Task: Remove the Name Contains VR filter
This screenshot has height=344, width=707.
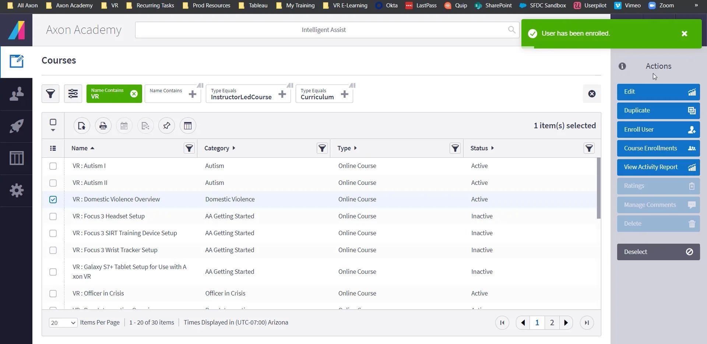Action: pos(134,94)
